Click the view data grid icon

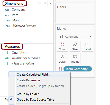pyautogui.click(x=40, y=3)
